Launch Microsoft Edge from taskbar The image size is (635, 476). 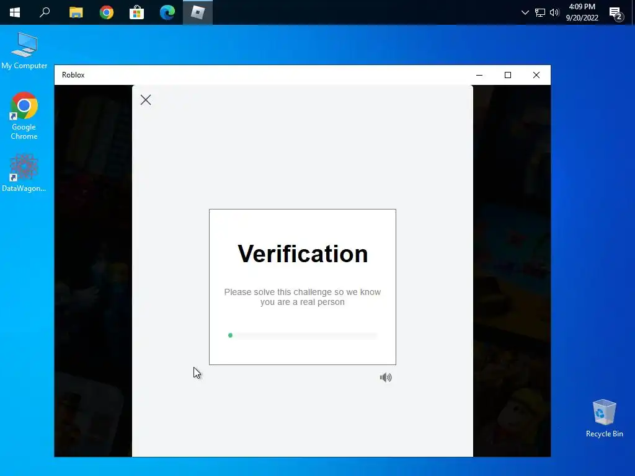coord(167,12)
